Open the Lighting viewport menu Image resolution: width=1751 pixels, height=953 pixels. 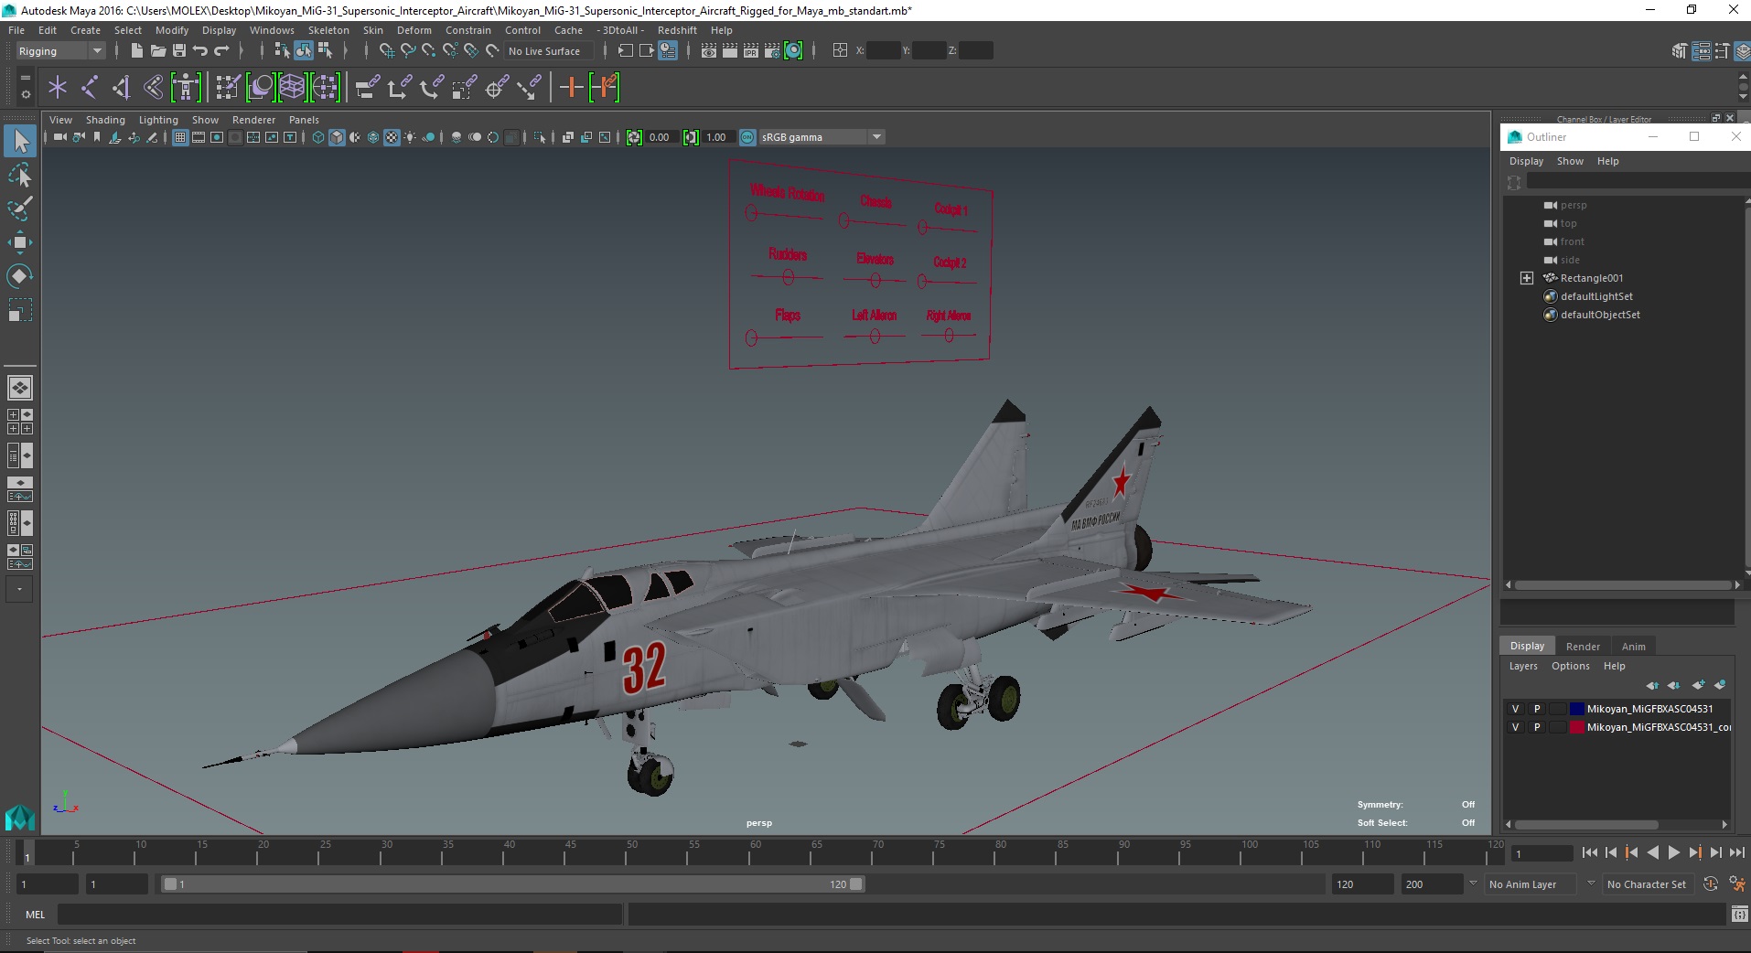[x=158, y=120]
